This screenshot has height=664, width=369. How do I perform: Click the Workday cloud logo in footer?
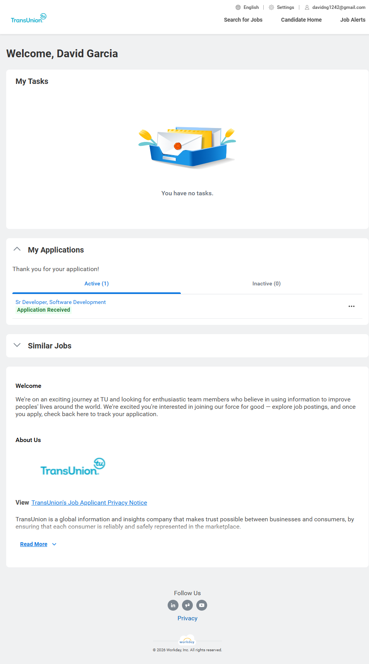(187, 640)
